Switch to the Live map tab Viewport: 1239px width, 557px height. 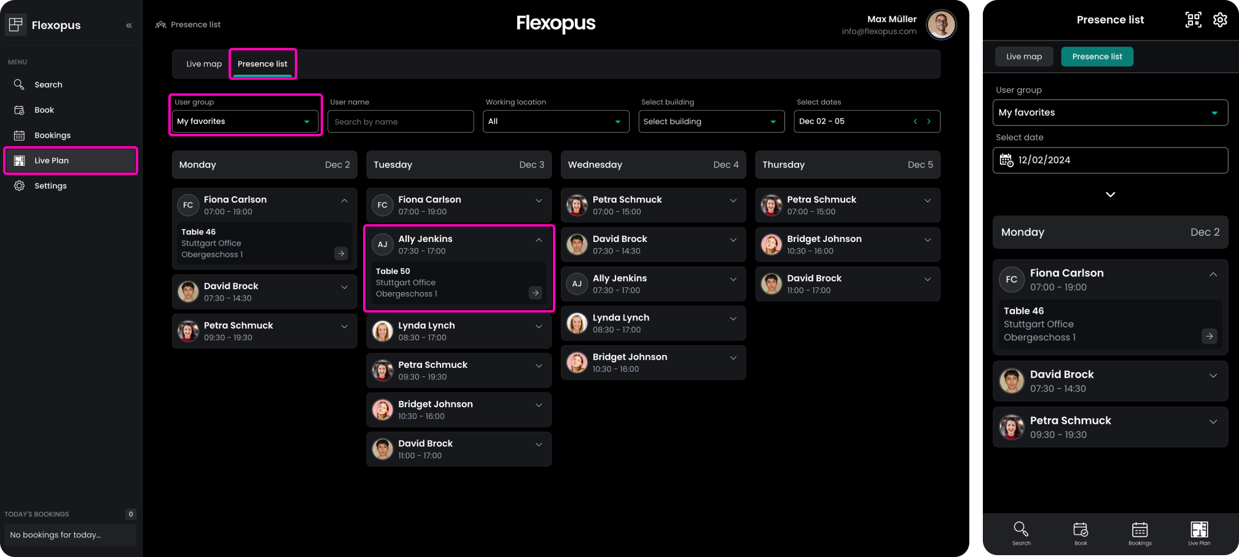coord(204,64)
